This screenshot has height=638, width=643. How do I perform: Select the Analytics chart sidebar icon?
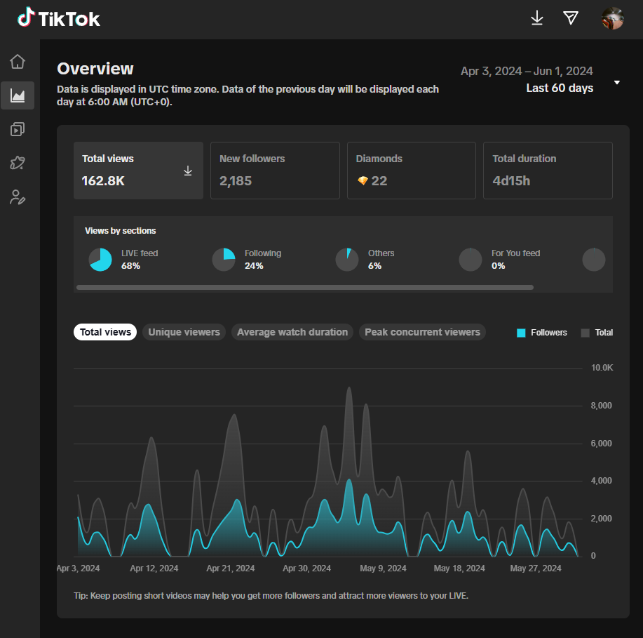(18, 95)
